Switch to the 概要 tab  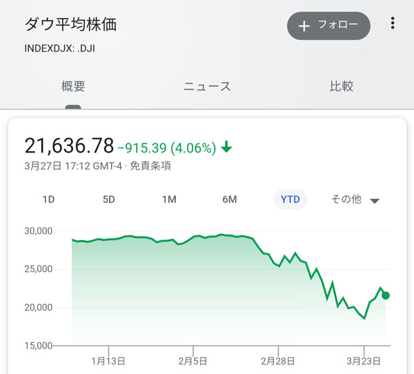click(x=73, y=86)
